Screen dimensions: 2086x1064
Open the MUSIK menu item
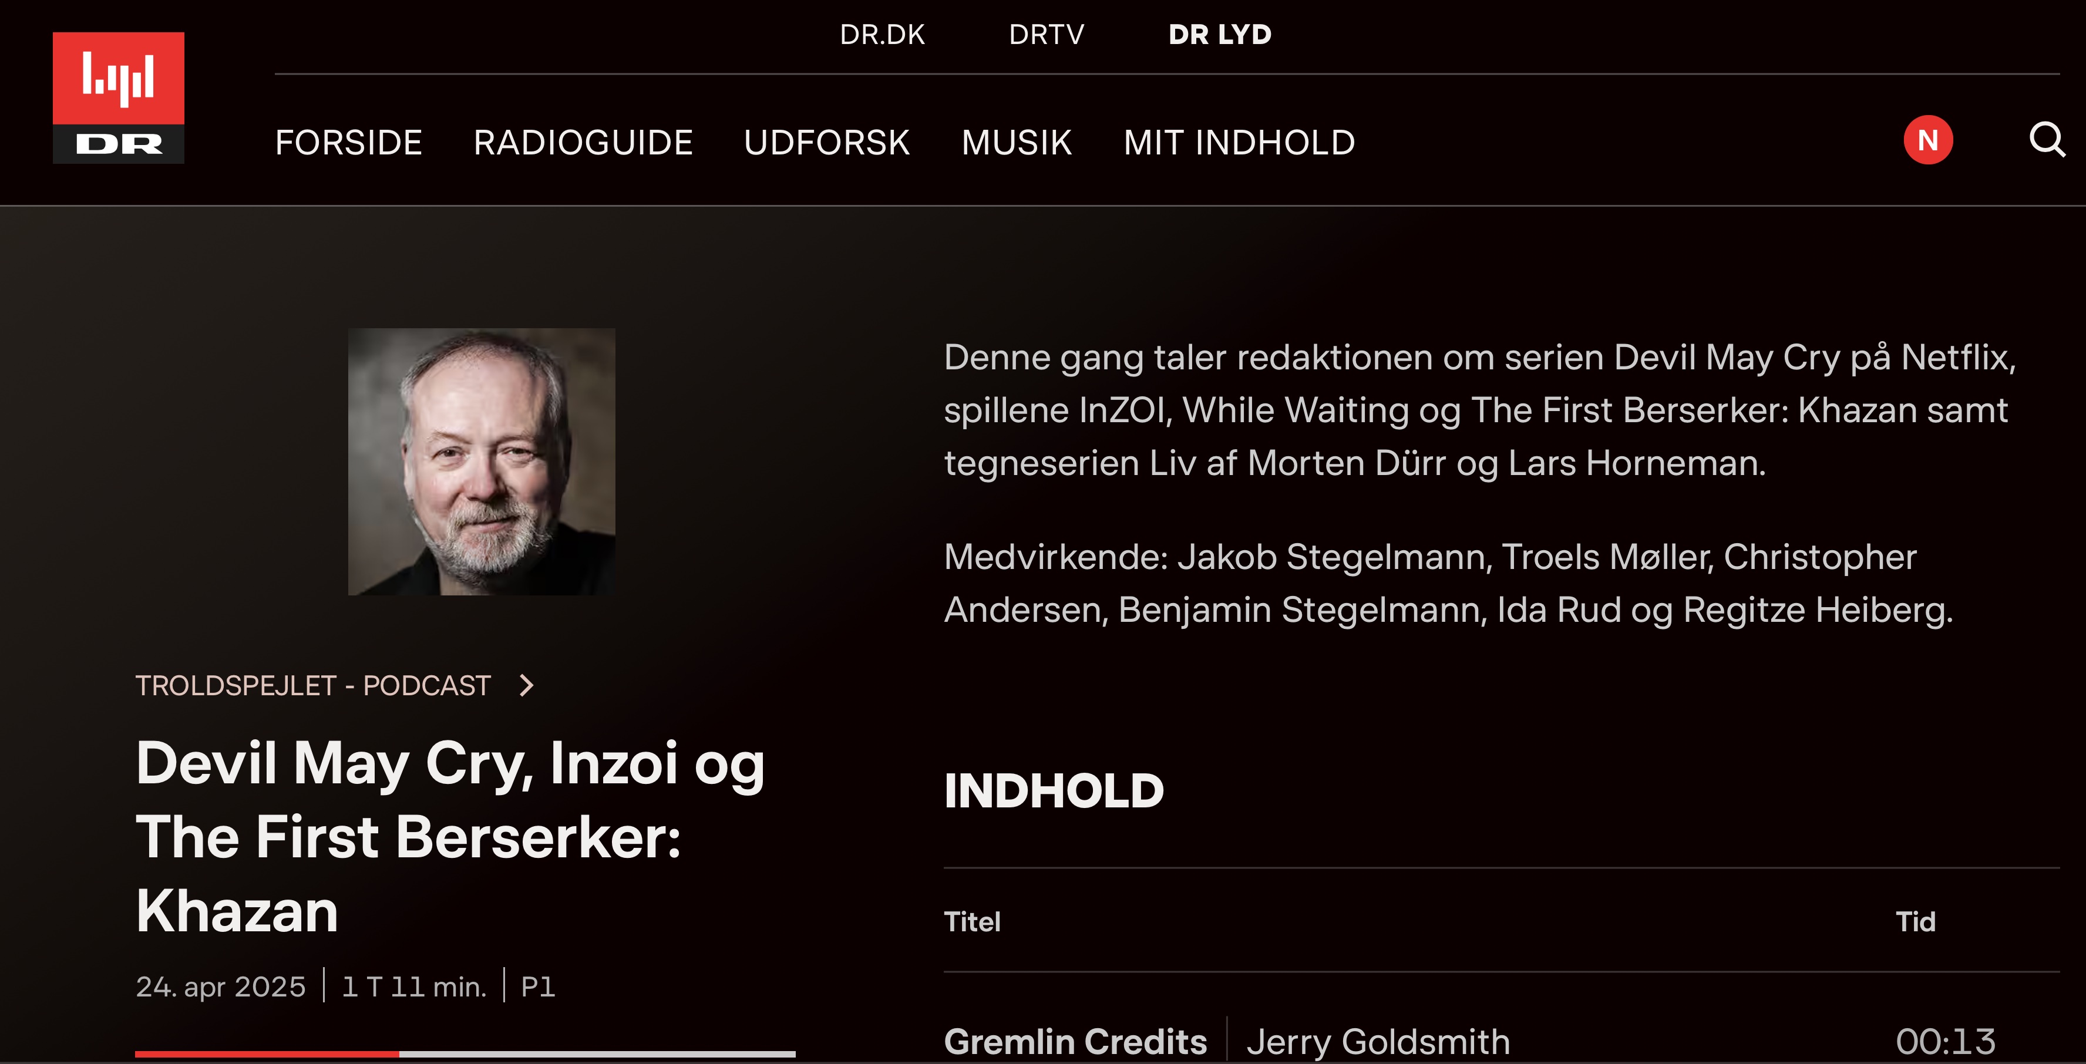point(1016,143)
